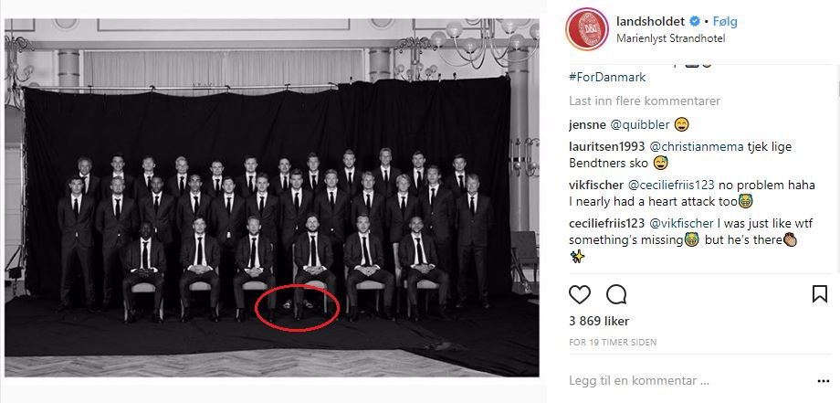
Task: Open landsholdet profile picture avatar
Action: [x=585, y=29]
